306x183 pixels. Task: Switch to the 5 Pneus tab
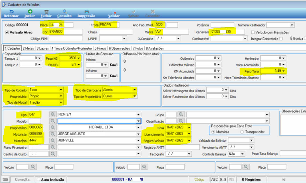pyautogui.click(x=100, y=48)
